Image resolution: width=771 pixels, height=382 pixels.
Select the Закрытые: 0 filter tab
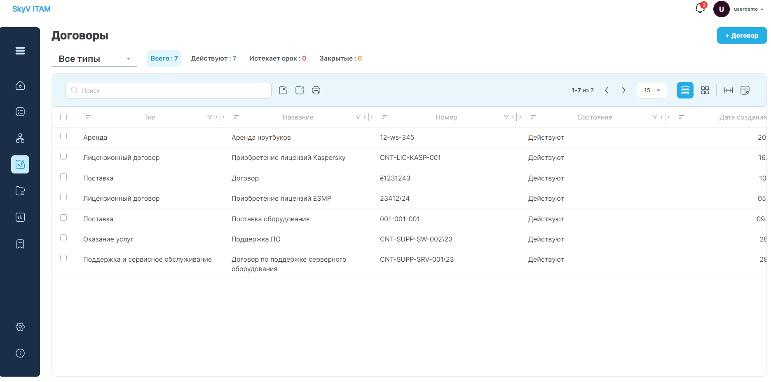[x=341, y=59]
